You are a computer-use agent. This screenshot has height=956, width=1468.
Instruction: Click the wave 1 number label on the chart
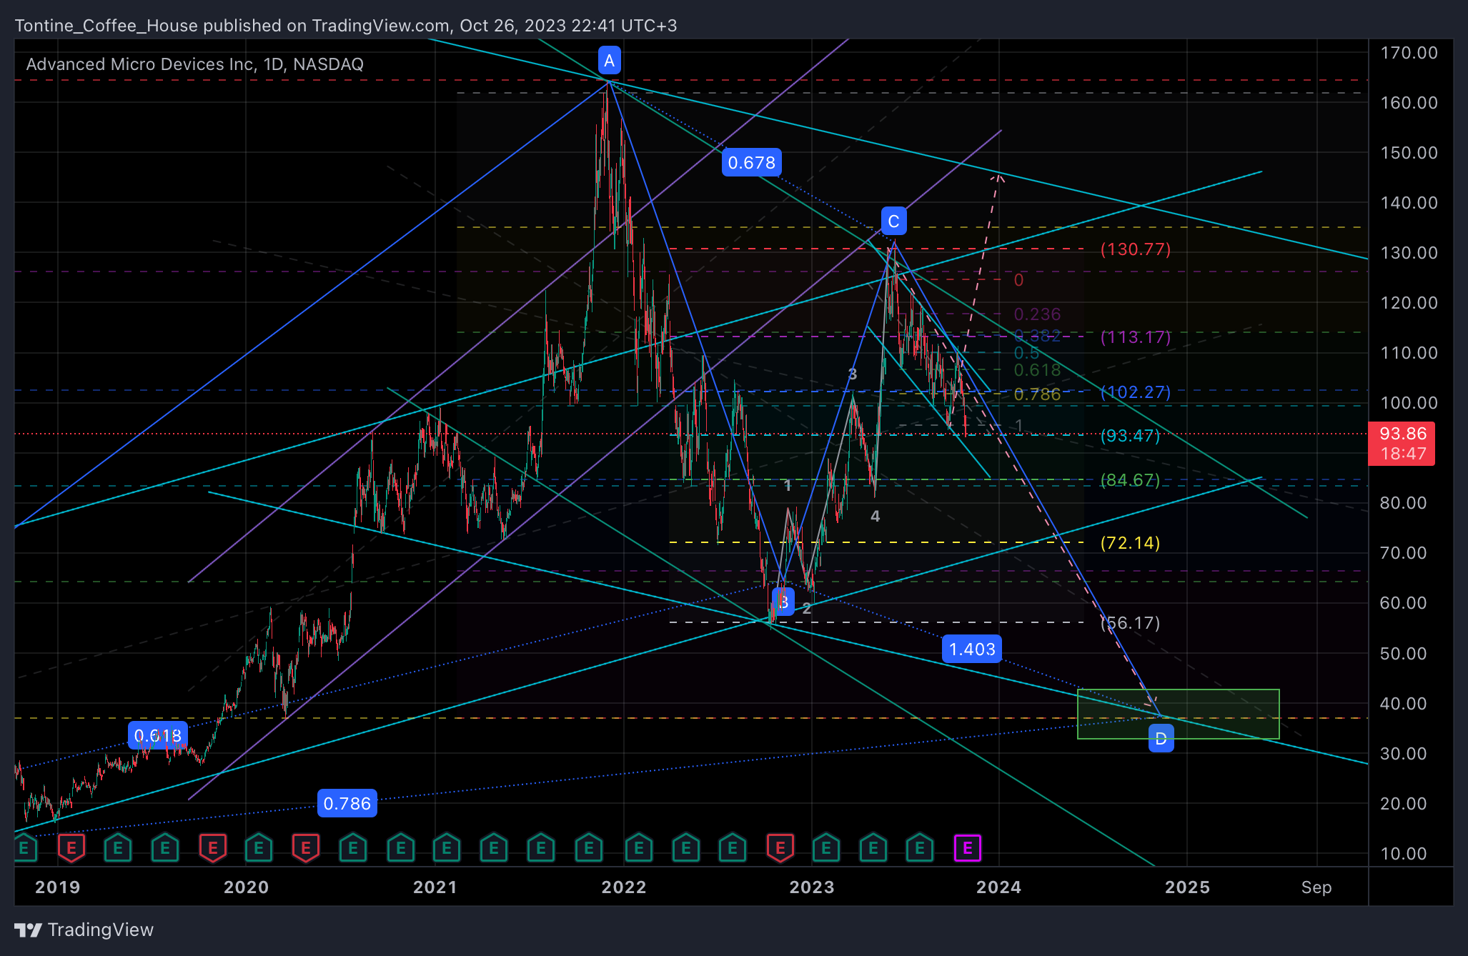[x=787, y=486]
